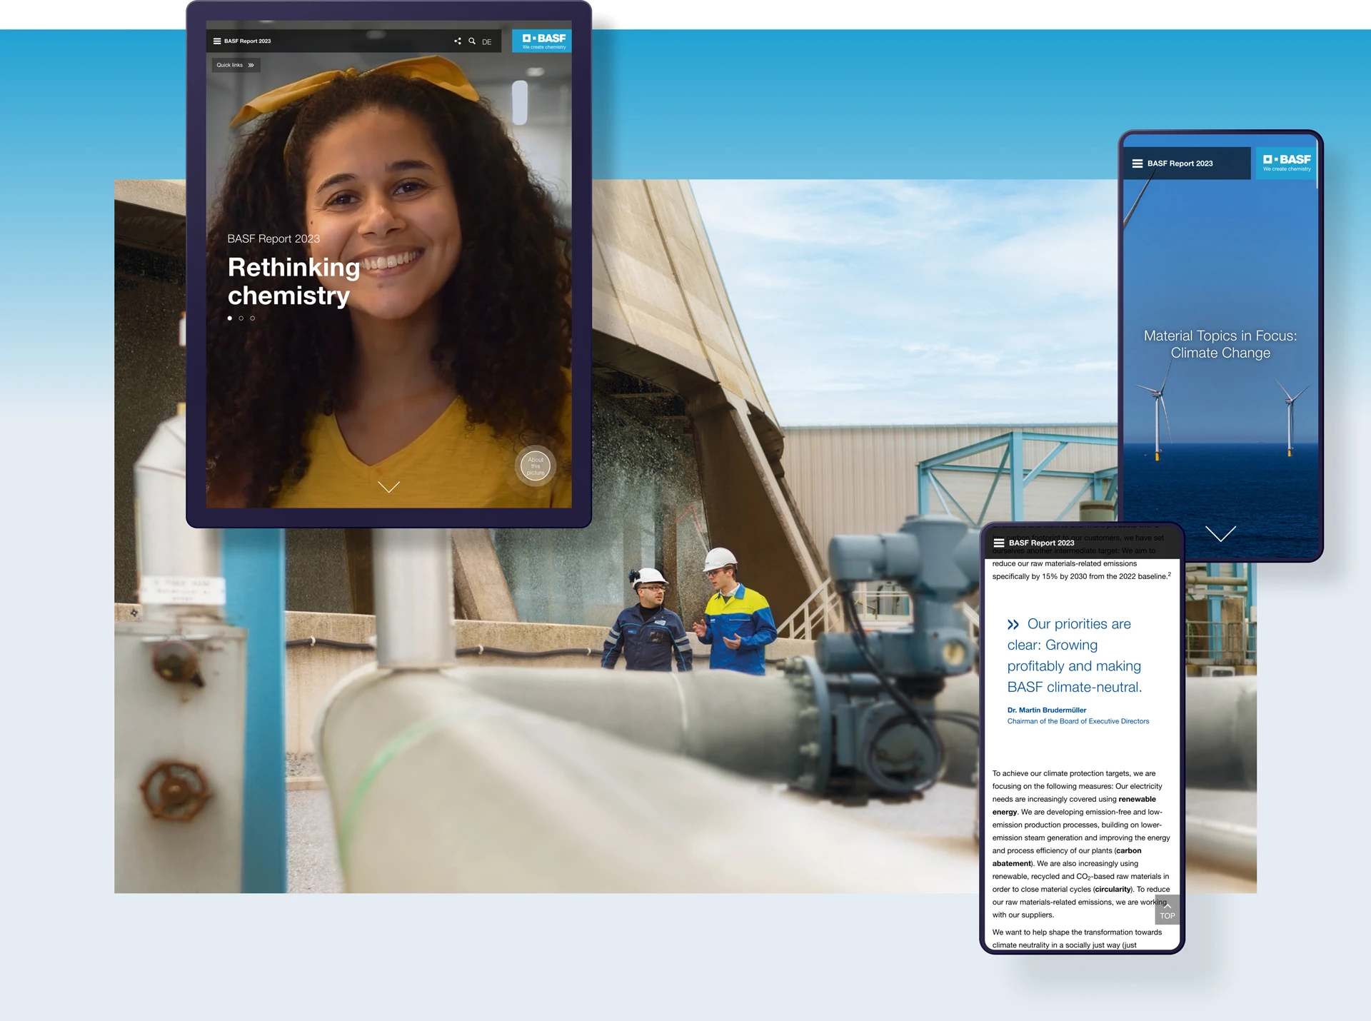Open hamburger menu on lower phone
1371x1021 pixels.
(x=999, y=543)
